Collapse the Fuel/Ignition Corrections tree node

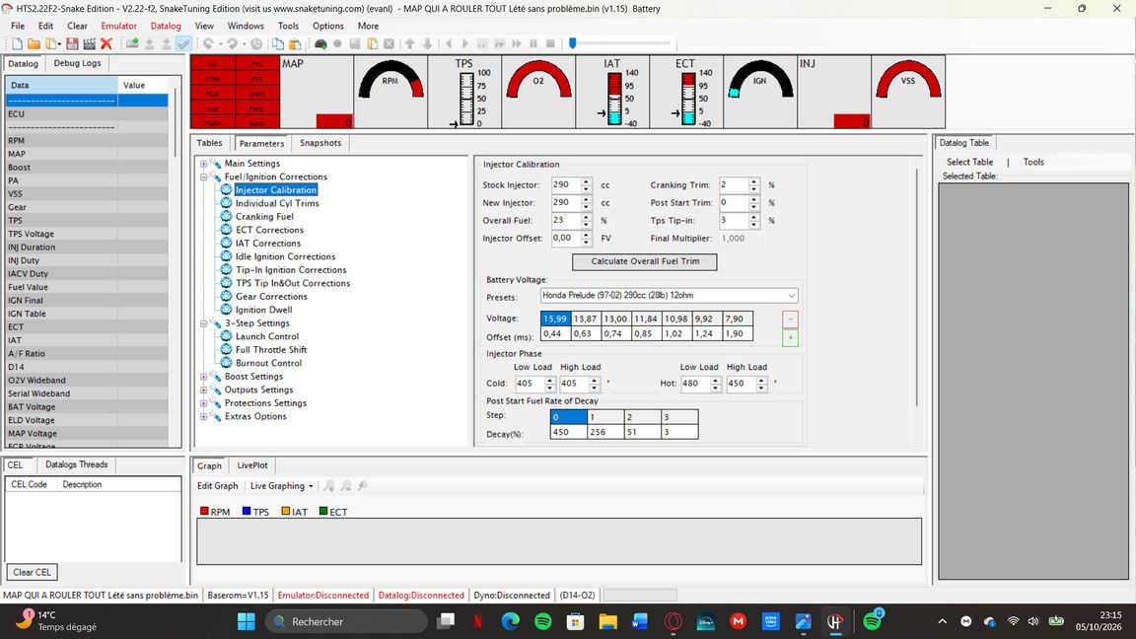click(x=203, y=177)
